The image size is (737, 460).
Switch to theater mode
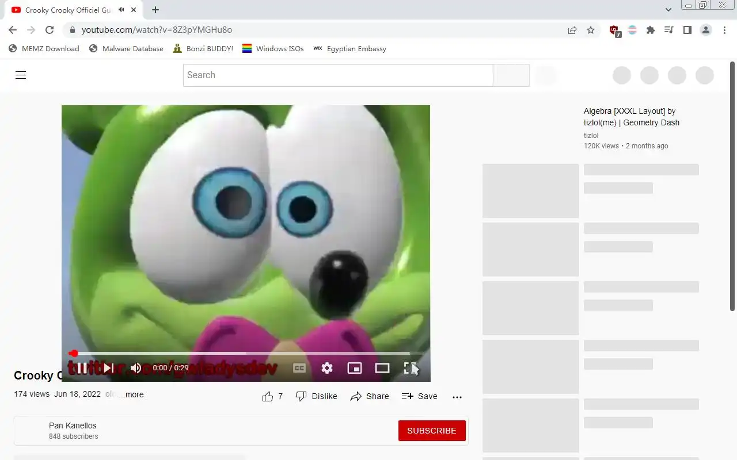tap(382, 368)
